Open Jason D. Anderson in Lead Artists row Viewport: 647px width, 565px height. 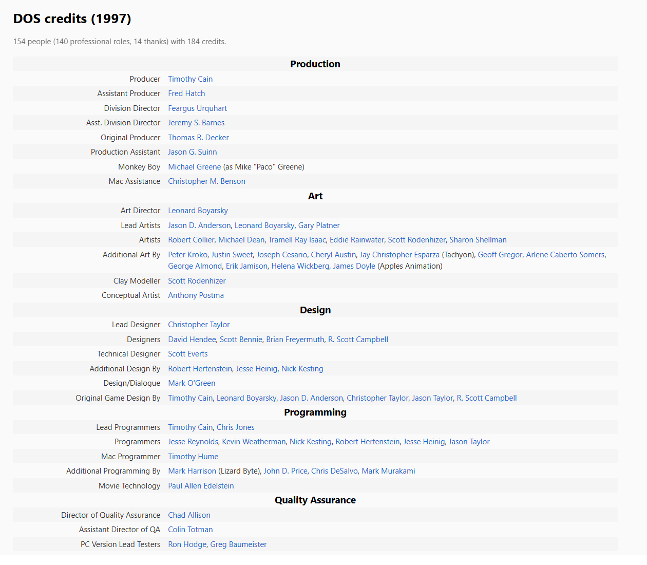click(199, 225)
